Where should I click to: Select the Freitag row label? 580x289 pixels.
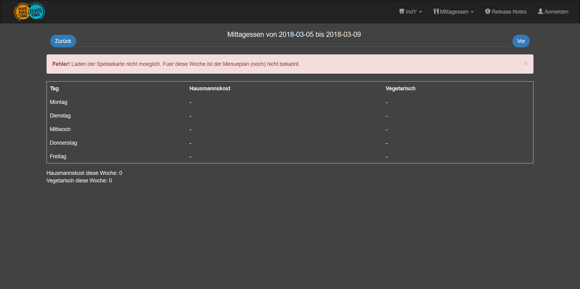(58, 156)
